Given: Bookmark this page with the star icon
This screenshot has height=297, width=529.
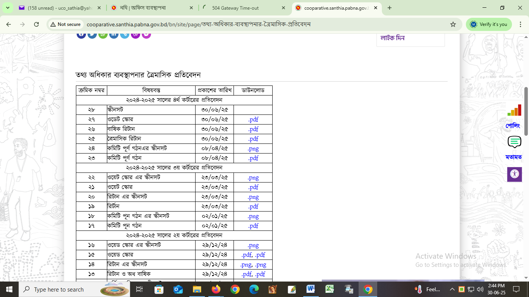Looking at the screenshot, I should (453, 24).
